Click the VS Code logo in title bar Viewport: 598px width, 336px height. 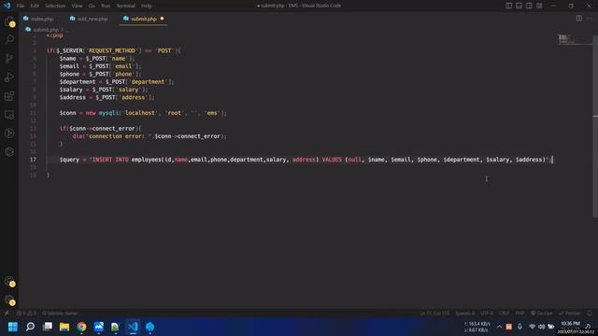click(7, 6)
